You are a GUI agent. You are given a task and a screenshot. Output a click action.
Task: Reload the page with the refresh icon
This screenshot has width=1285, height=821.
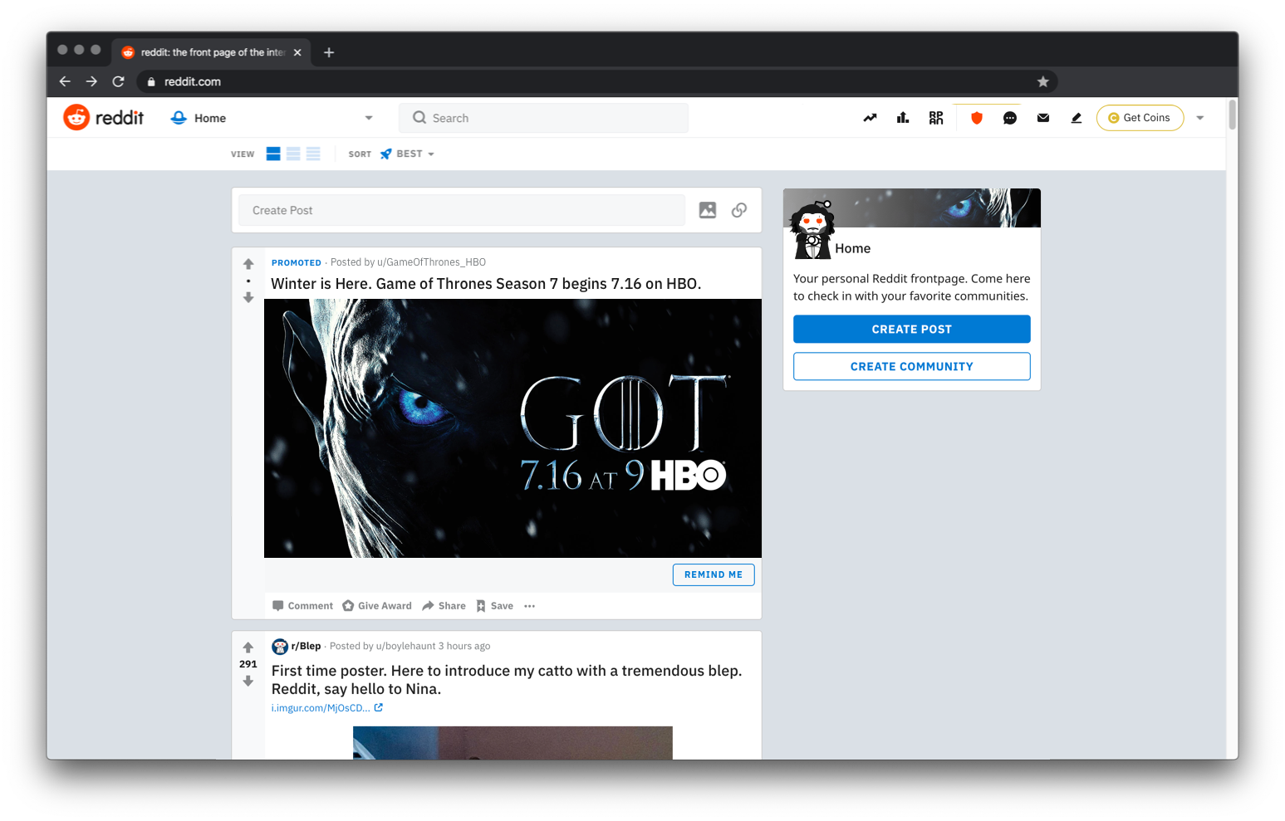point(118,81)
